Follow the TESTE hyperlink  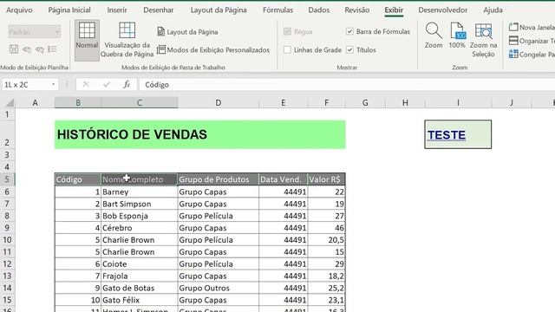(447, 135)
